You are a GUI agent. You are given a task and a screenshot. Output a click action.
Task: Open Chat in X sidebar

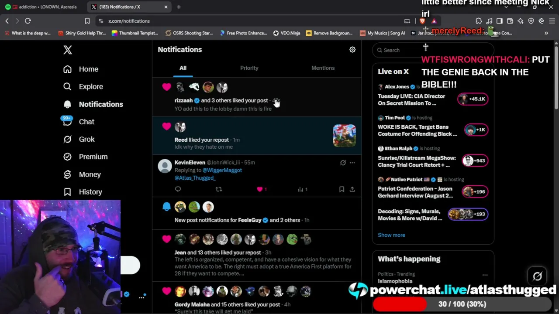tap(79, 122)
